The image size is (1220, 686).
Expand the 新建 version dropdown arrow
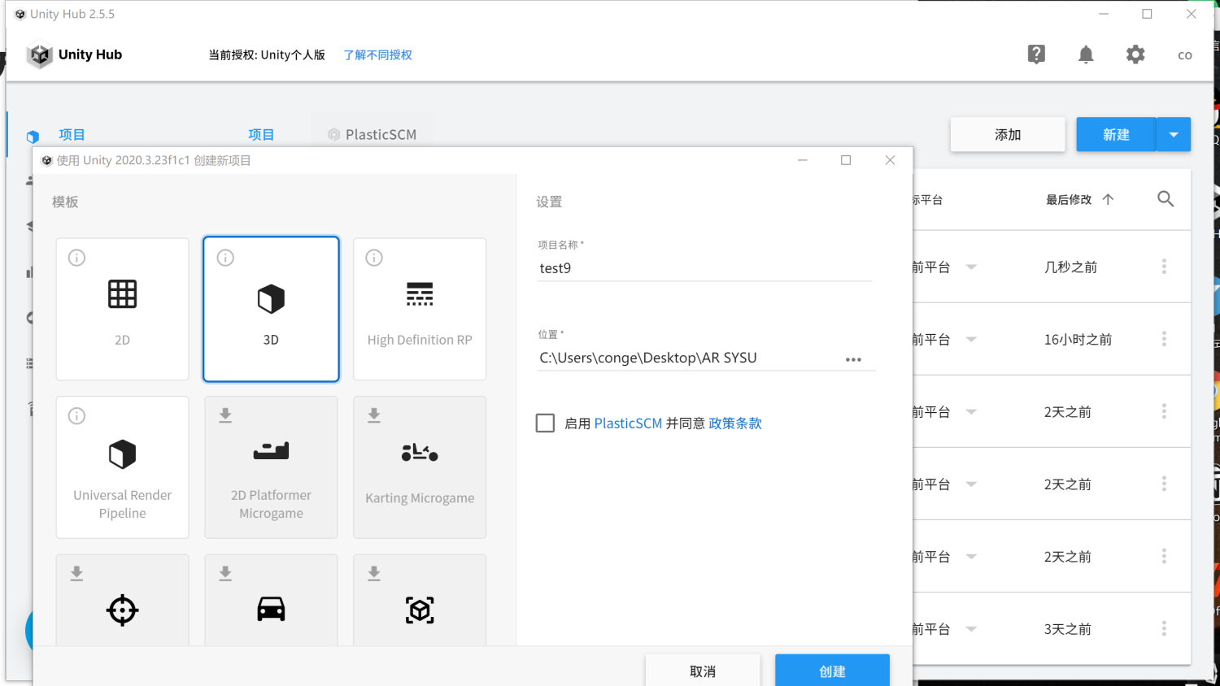click(x=1174, y=134)
